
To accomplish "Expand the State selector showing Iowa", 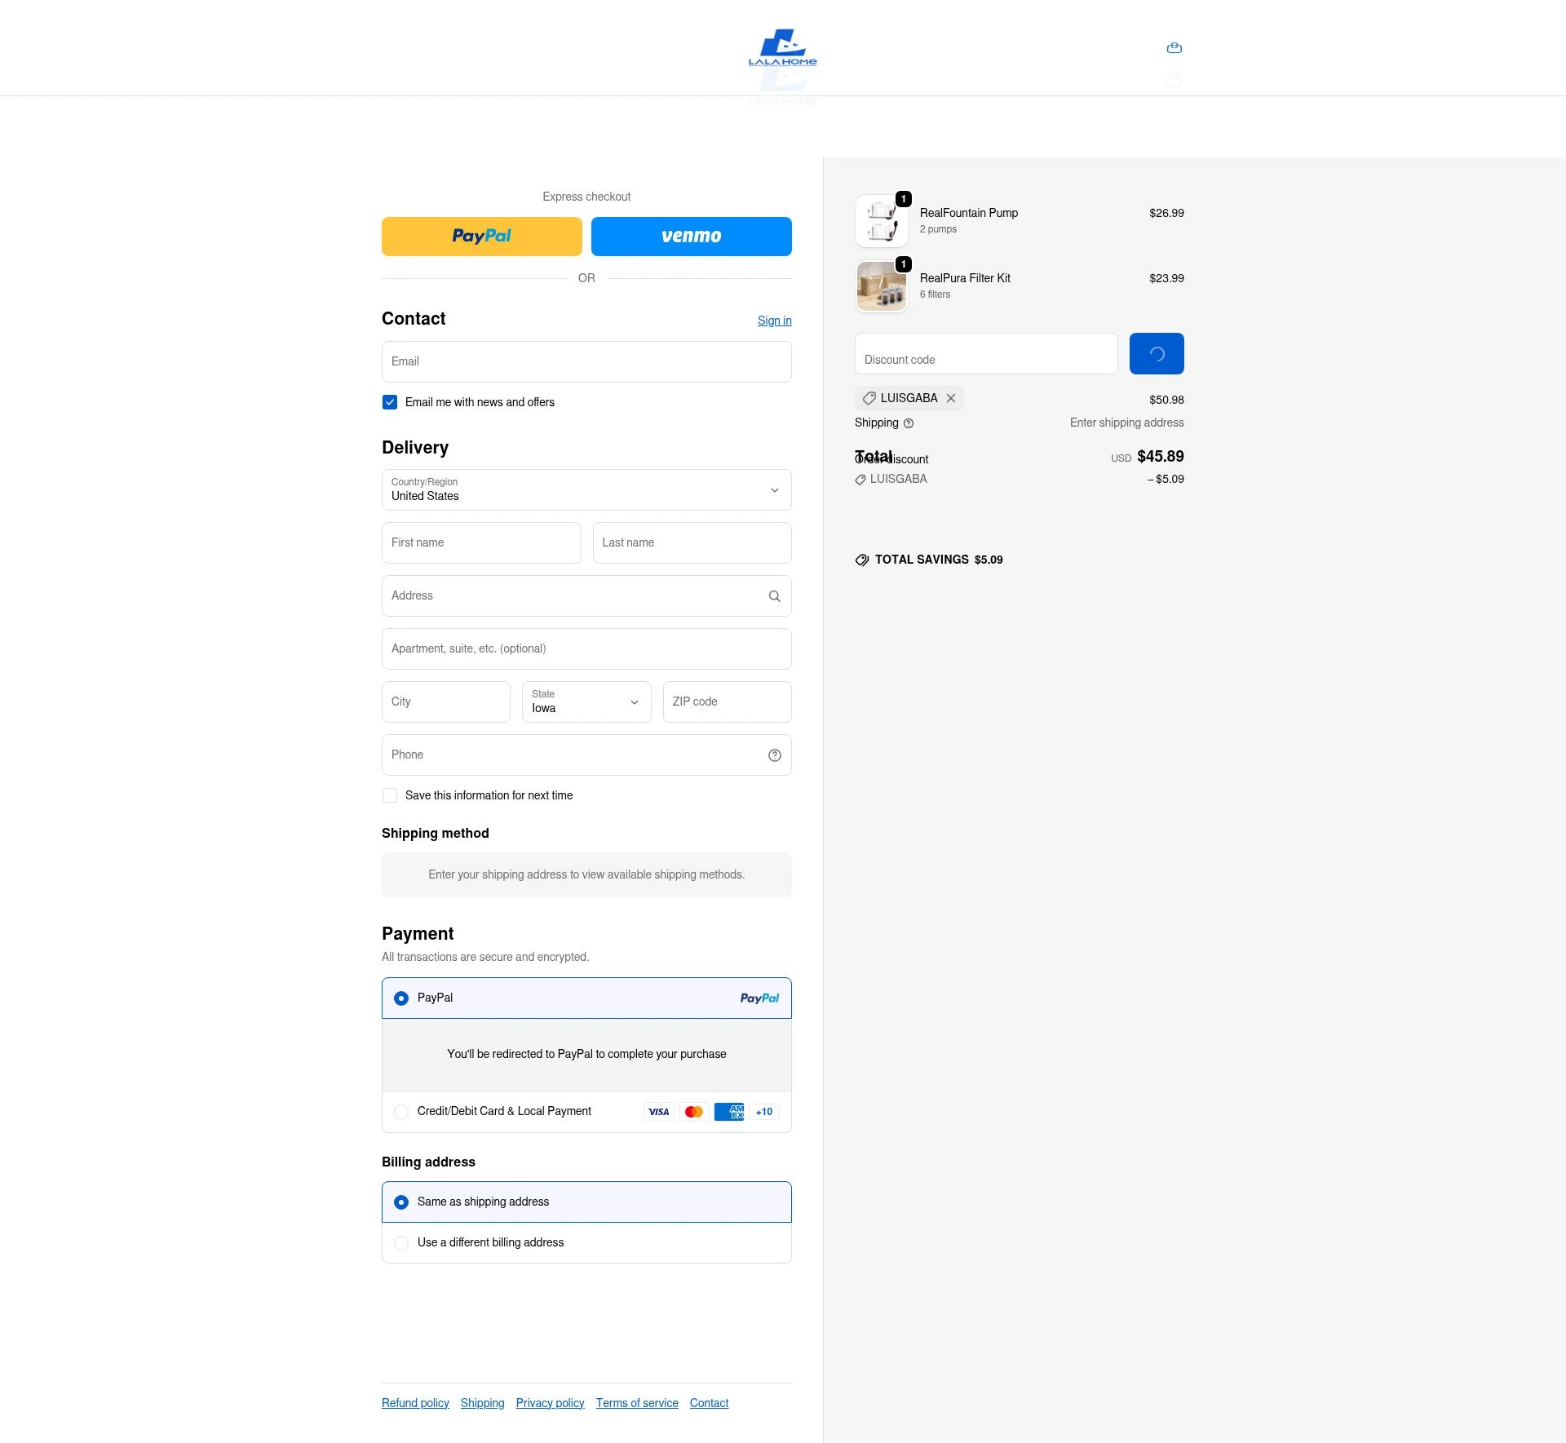I will coord(586,702).
